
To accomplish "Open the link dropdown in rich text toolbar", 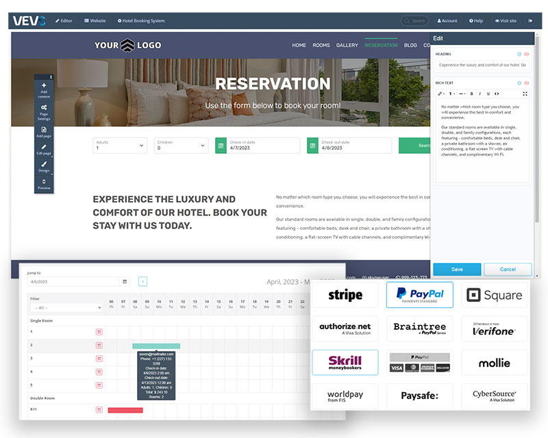I will [x=441, y=94].
